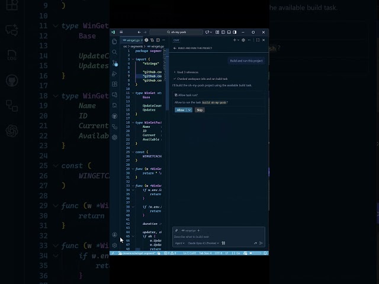Toggle the secondary side bar layout button
Image resolution: width=379 pixels, height=284 pixels.
235,32
